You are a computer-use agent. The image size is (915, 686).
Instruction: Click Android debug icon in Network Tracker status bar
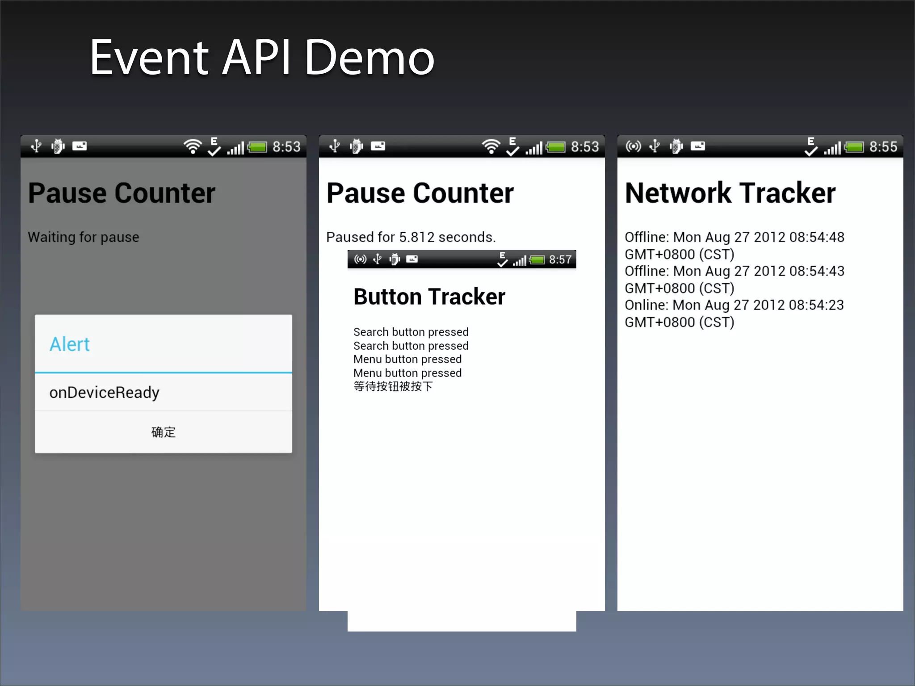[676, 146]
